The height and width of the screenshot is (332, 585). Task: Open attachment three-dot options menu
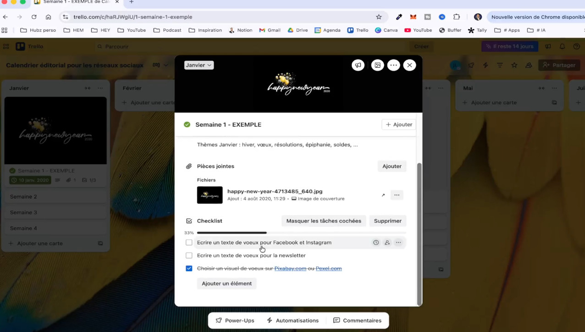pos(397,195)
